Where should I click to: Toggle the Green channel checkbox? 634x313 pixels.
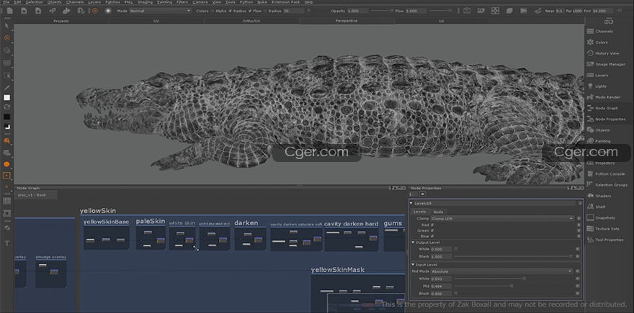click(x=433, y=230)
